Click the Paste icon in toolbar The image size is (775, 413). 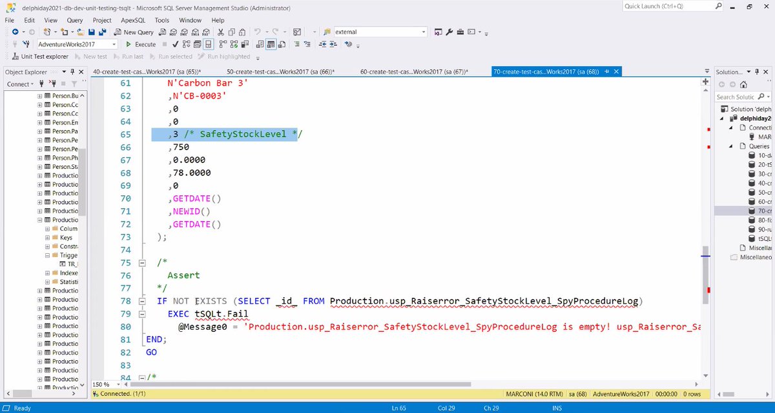242,32
